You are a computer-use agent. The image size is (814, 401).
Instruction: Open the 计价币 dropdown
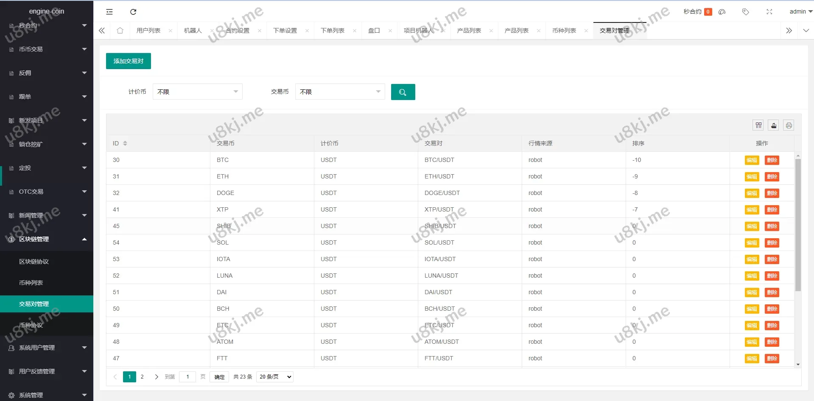click(197, 92)
